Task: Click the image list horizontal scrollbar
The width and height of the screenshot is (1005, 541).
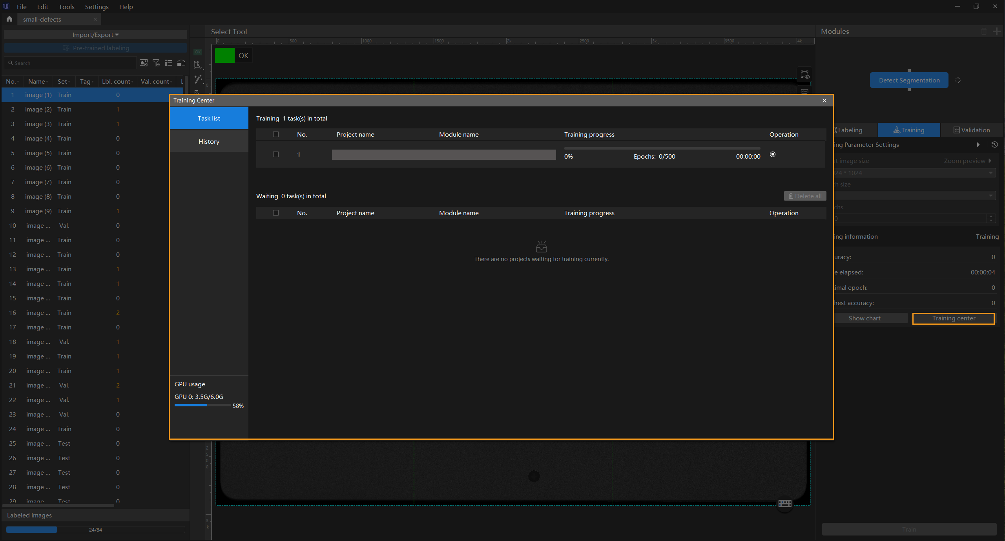Action: 58,505
